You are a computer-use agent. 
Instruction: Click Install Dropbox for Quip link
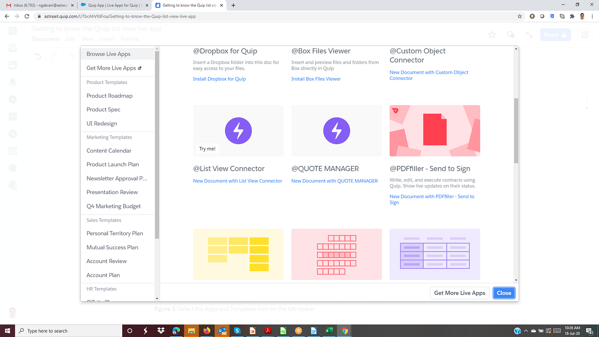coord(219,79)
